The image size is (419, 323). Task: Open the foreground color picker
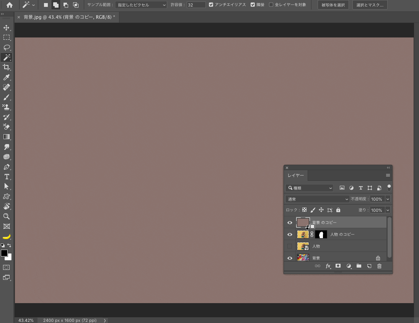pos(4,253)
